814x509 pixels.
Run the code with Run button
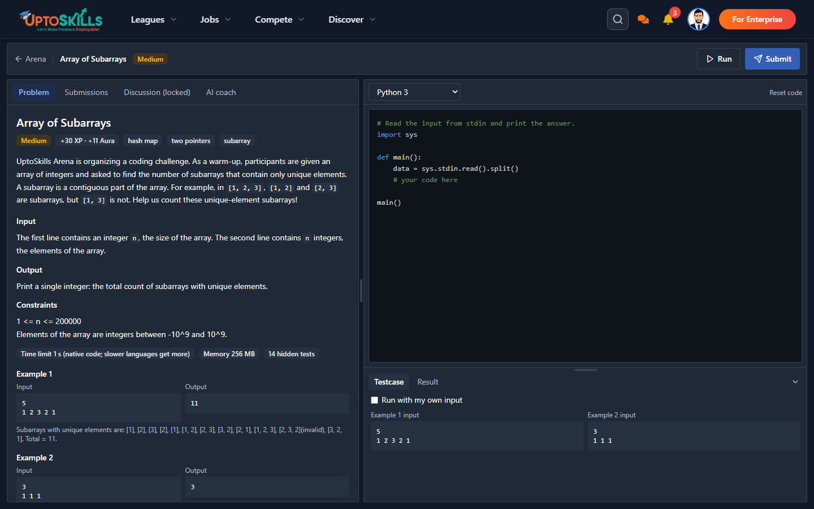coord(718,59)
